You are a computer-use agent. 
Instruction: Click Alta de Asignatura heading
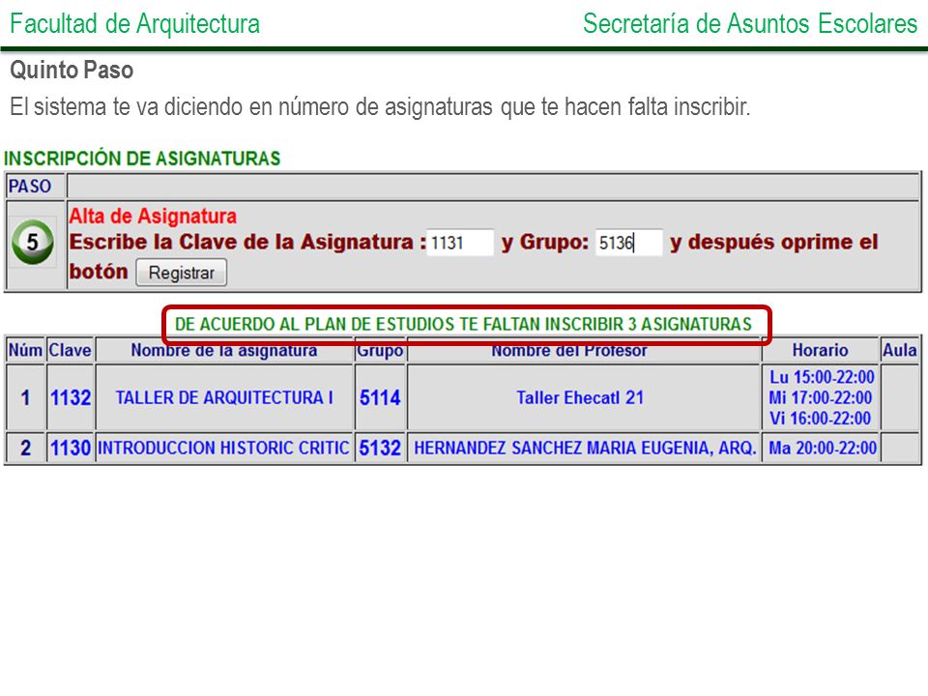point(153,216)
